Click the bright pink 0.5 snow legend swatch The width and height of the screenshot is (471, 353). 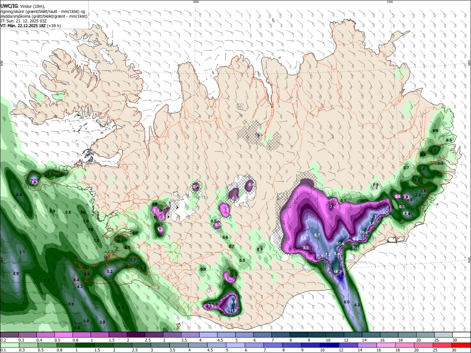click(x=63, y=335)
